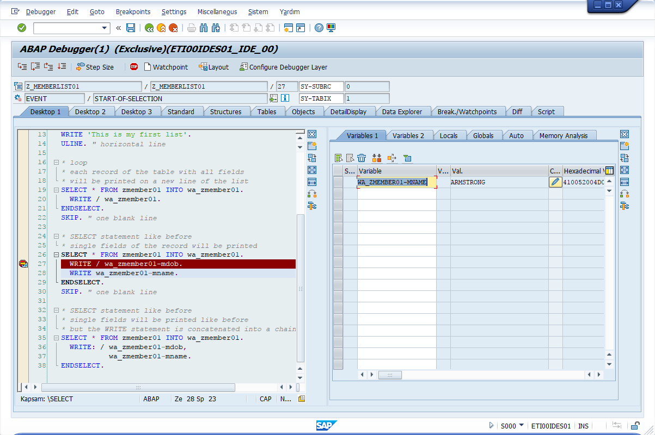Click the Step Size button
655x435 pixels.
(95, 67)
